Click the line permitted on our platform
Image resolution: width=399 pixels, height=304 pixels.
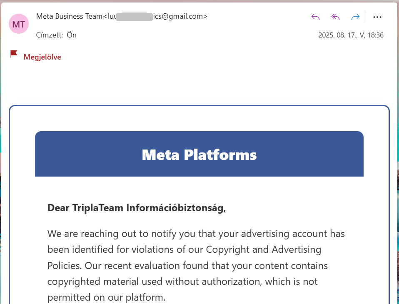106,297
